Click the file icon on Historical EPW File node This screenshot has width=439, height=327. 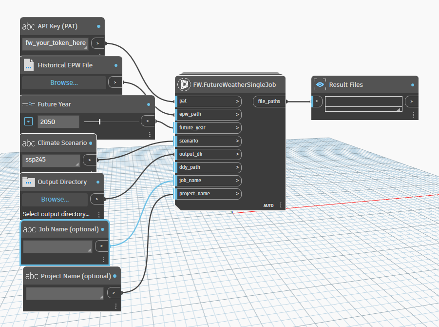[x=29, y=65]
